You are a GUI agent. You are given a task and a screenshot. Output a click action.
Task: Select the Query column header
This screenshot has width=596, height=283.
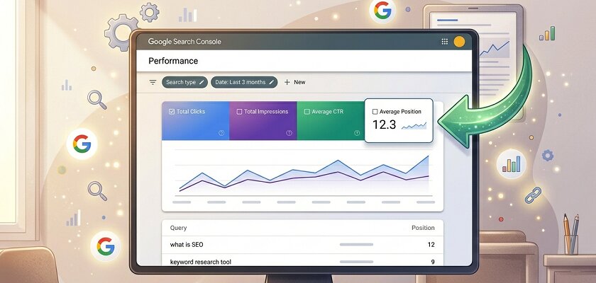point(178,228)
